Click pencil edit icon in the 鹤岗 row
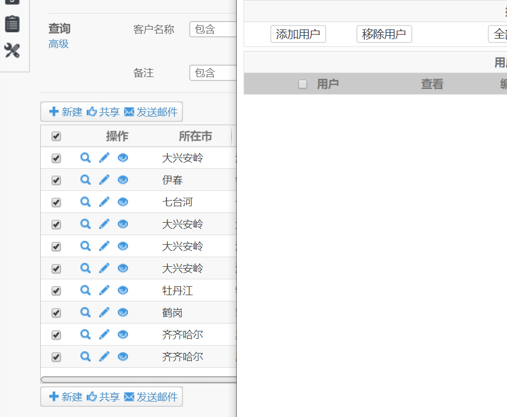 tap(104, 312)
